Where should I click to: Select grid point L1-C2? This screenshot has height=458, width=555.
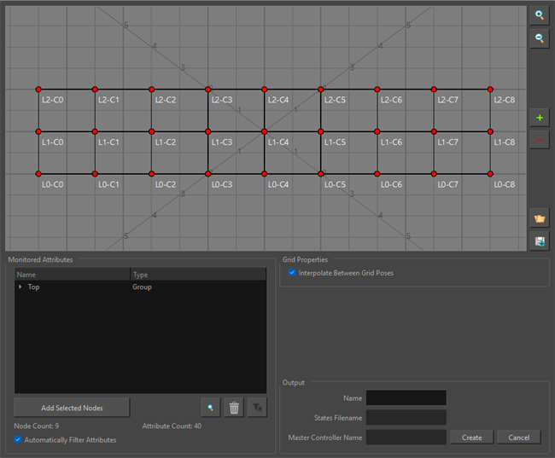point(151,131)
